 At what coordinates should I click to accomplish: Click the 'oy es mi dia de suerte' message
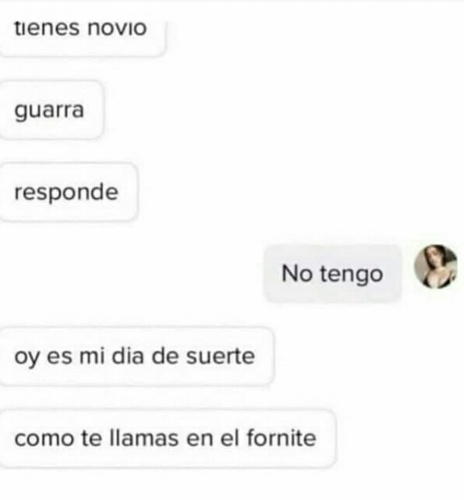pos(136,356)
